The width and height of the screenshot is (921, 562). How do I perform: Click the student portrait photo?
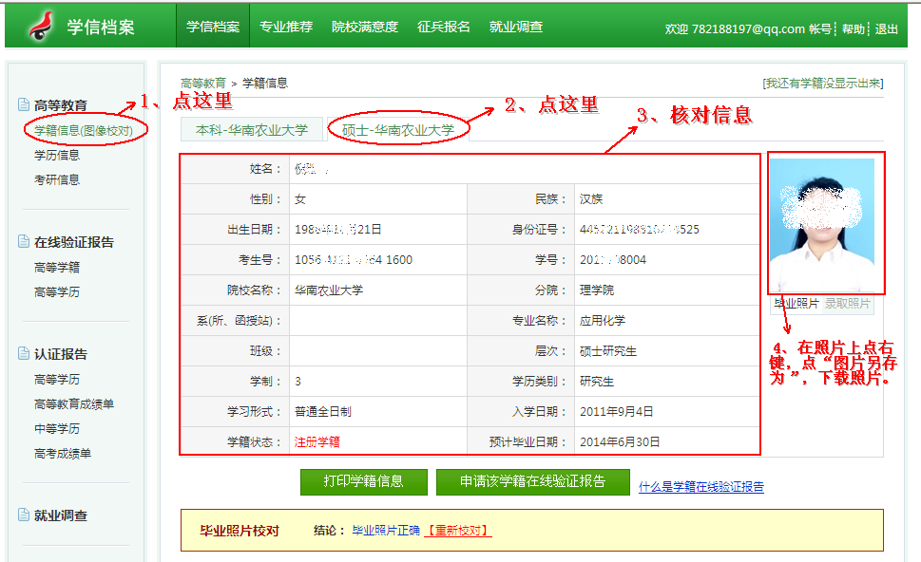[x=822, y=225]
